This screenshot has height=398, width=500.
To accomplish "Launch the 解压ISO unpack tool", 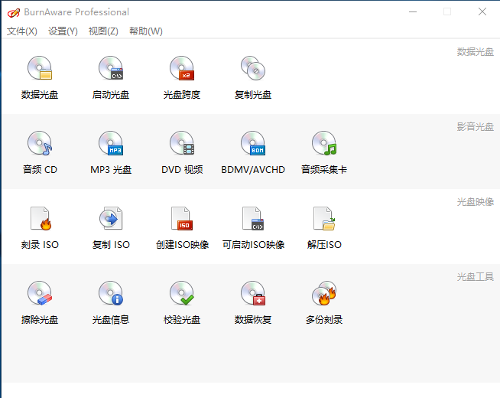I will [x=324, y=227].
